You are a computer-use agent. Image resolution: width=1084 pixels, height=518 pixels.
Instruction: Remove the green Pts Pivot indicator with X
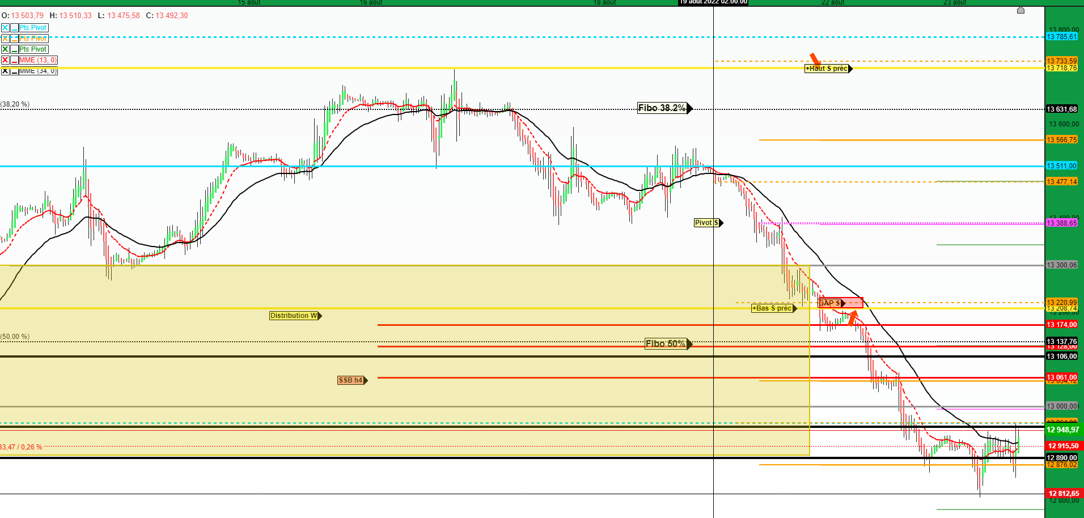click(5, 49)
